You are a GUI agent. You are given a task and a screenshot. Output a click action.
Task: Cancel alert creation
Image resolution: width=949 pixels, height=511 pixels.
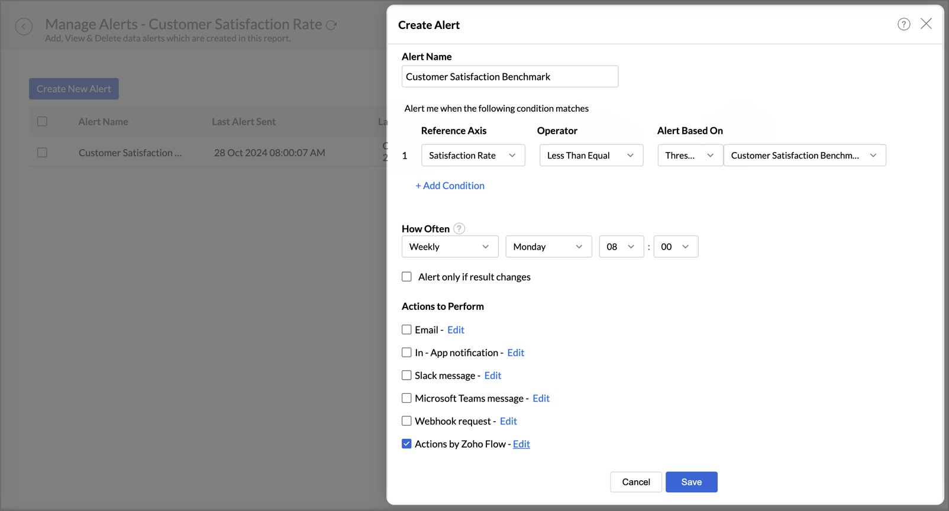pyautogui.click(x=635, y=482)
